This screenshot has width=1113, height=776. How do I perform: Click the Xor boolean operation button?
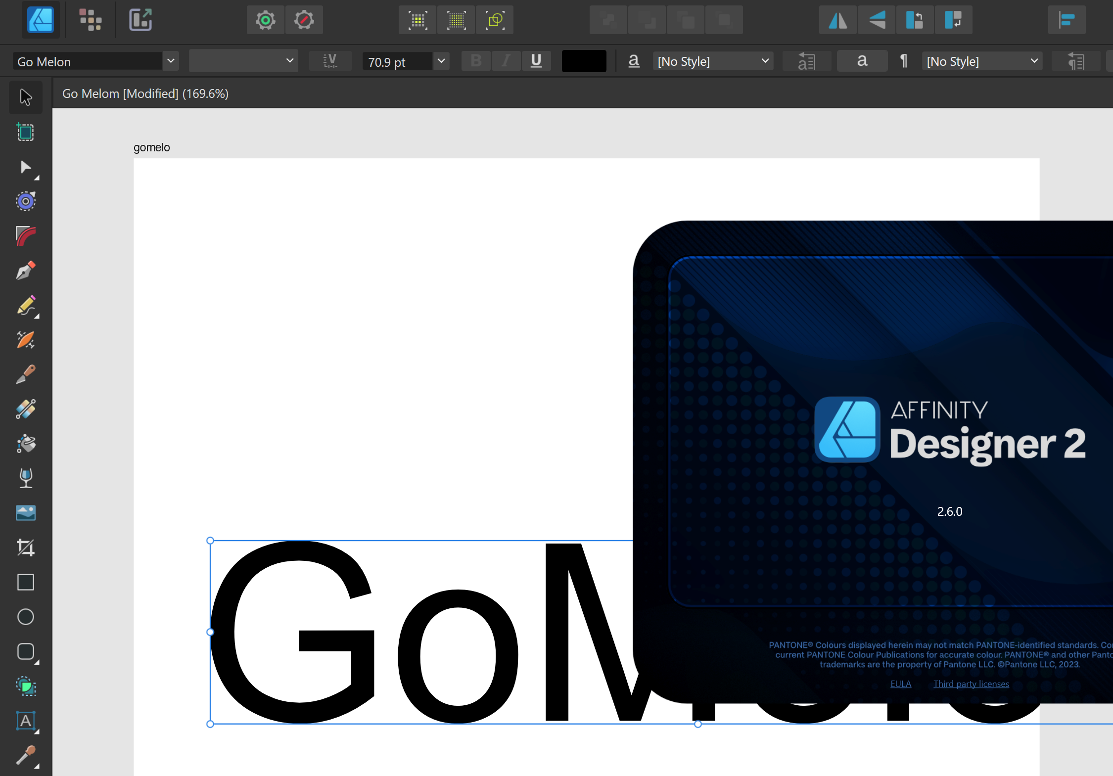click(x=724, y=20)
